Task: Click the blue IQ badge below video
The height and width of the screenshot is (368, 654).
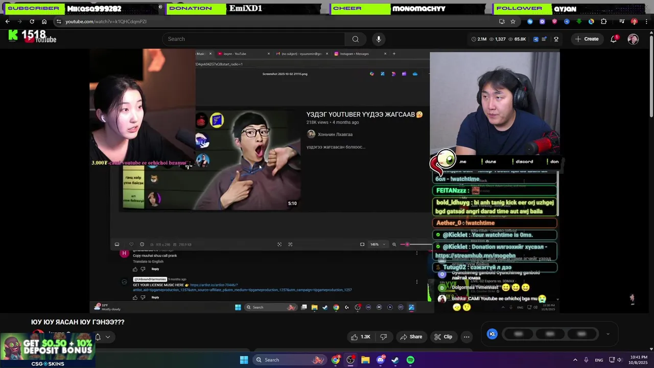Action: [x=492, y=334]
